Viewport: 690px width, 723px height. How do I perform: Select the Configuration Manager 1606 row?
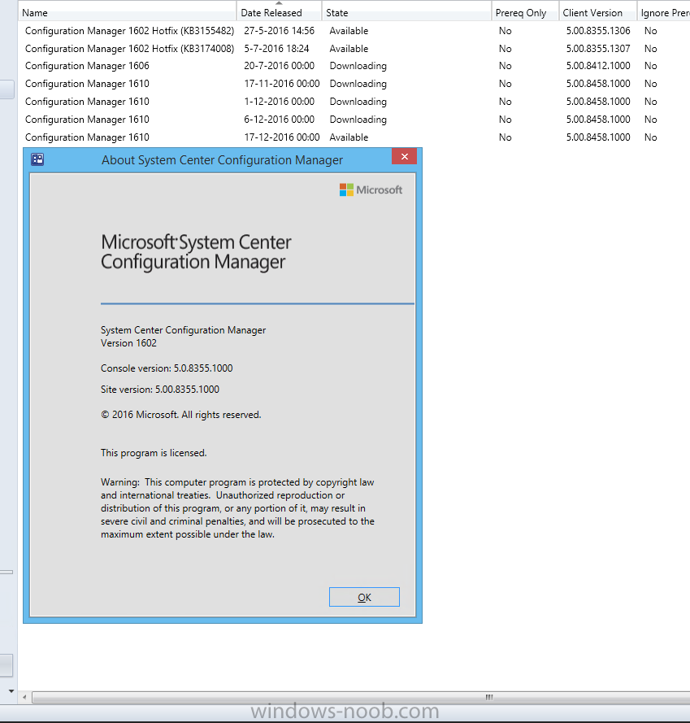355,66
